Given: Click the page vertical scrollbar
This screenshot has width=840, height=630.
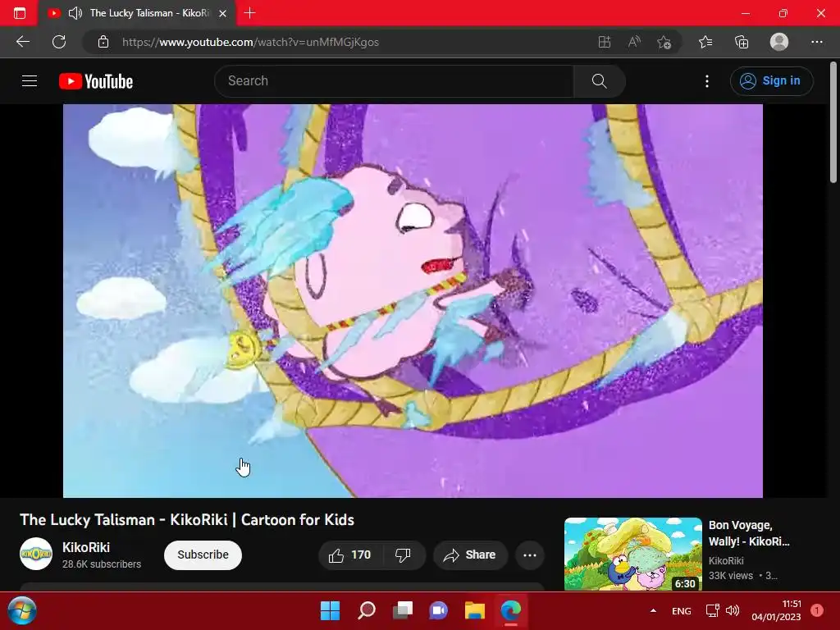Looking at the screenshot, I should point(833,123).
